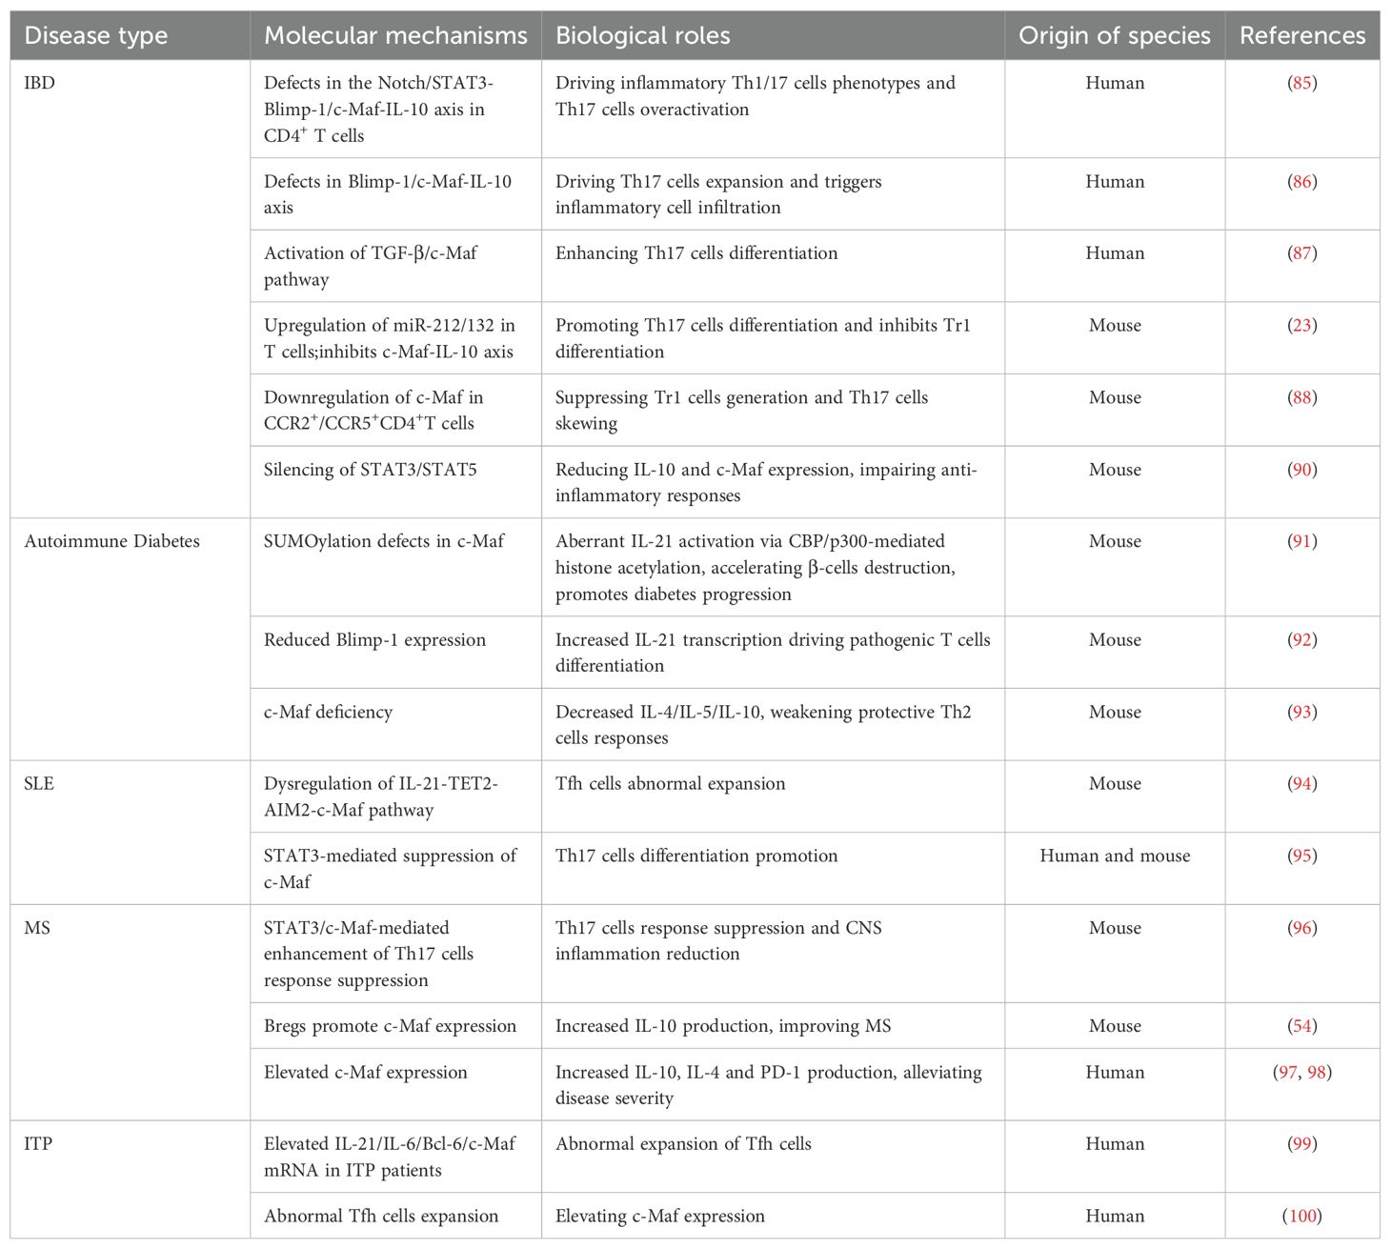Click citation 97 link
This screenshot has width=1391, height=1249.
pos(1286,1073)
